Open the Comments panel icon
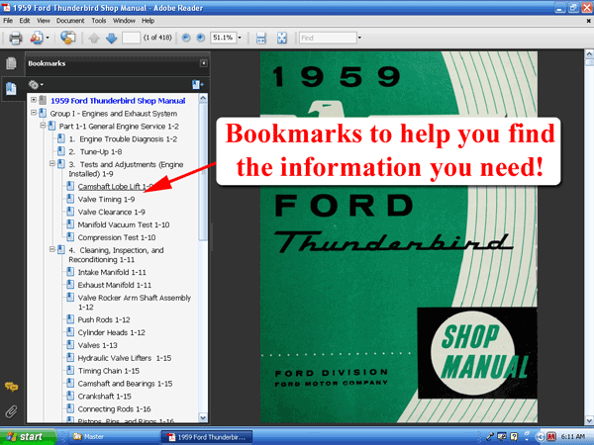 pyautogui.click(x=11, y=387)
